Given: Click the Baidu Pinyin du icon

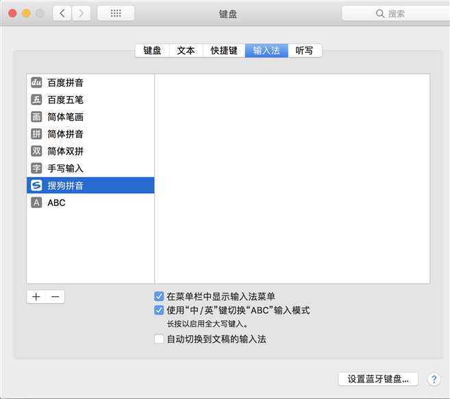Looking at the screenshot, I should pyautogui.click(x=36, y=82).
